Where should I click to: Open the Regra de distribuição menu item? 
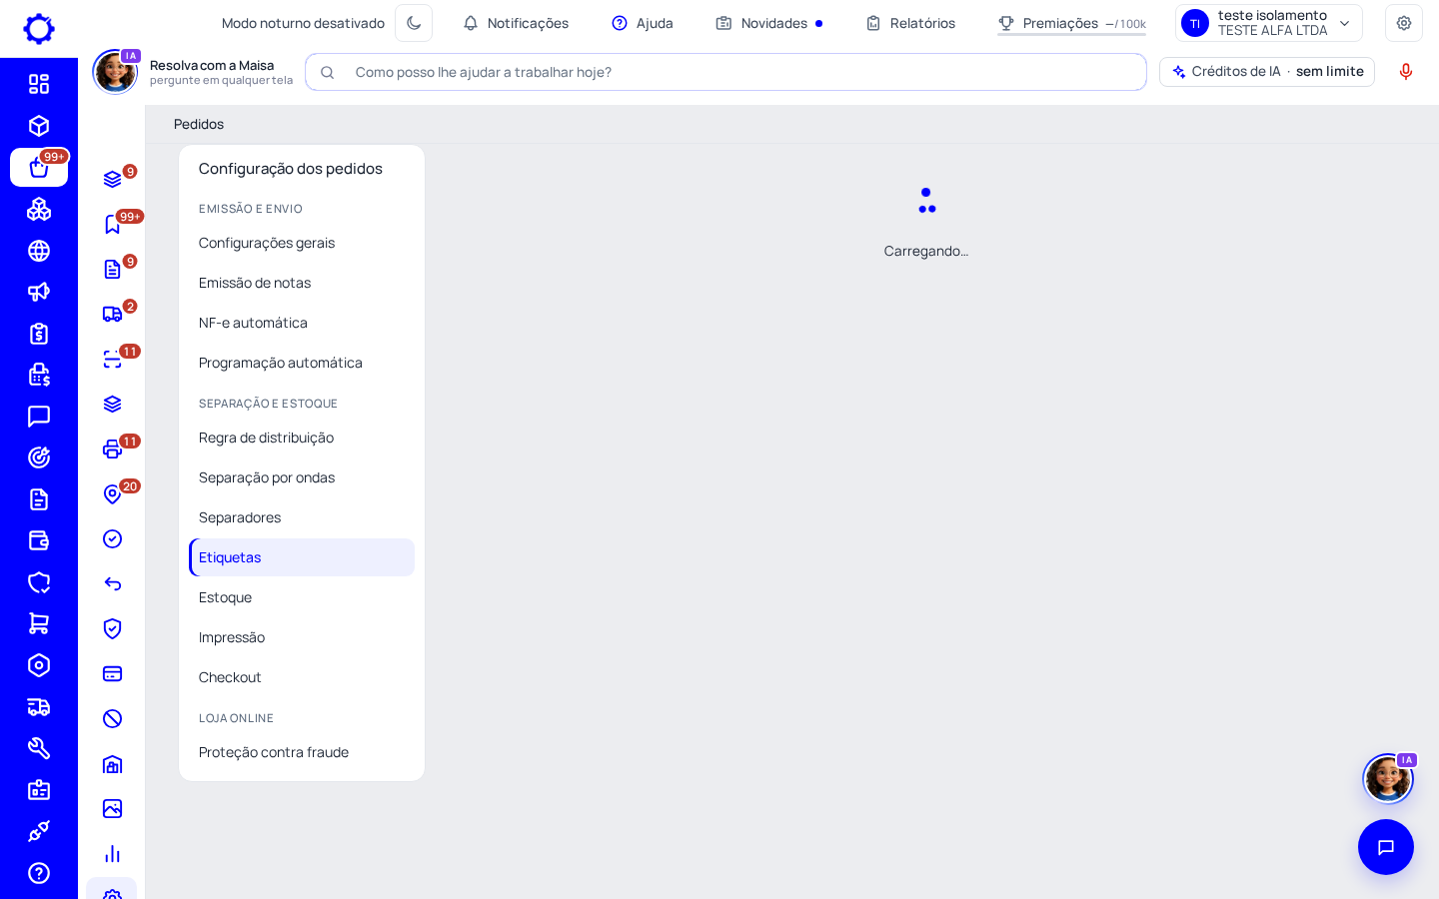(x=302, y=438)
